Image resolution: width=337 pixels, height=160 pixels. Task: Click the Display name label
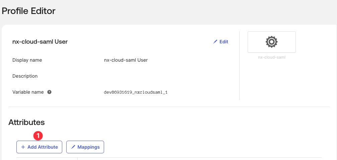click(x=27, y=60)
